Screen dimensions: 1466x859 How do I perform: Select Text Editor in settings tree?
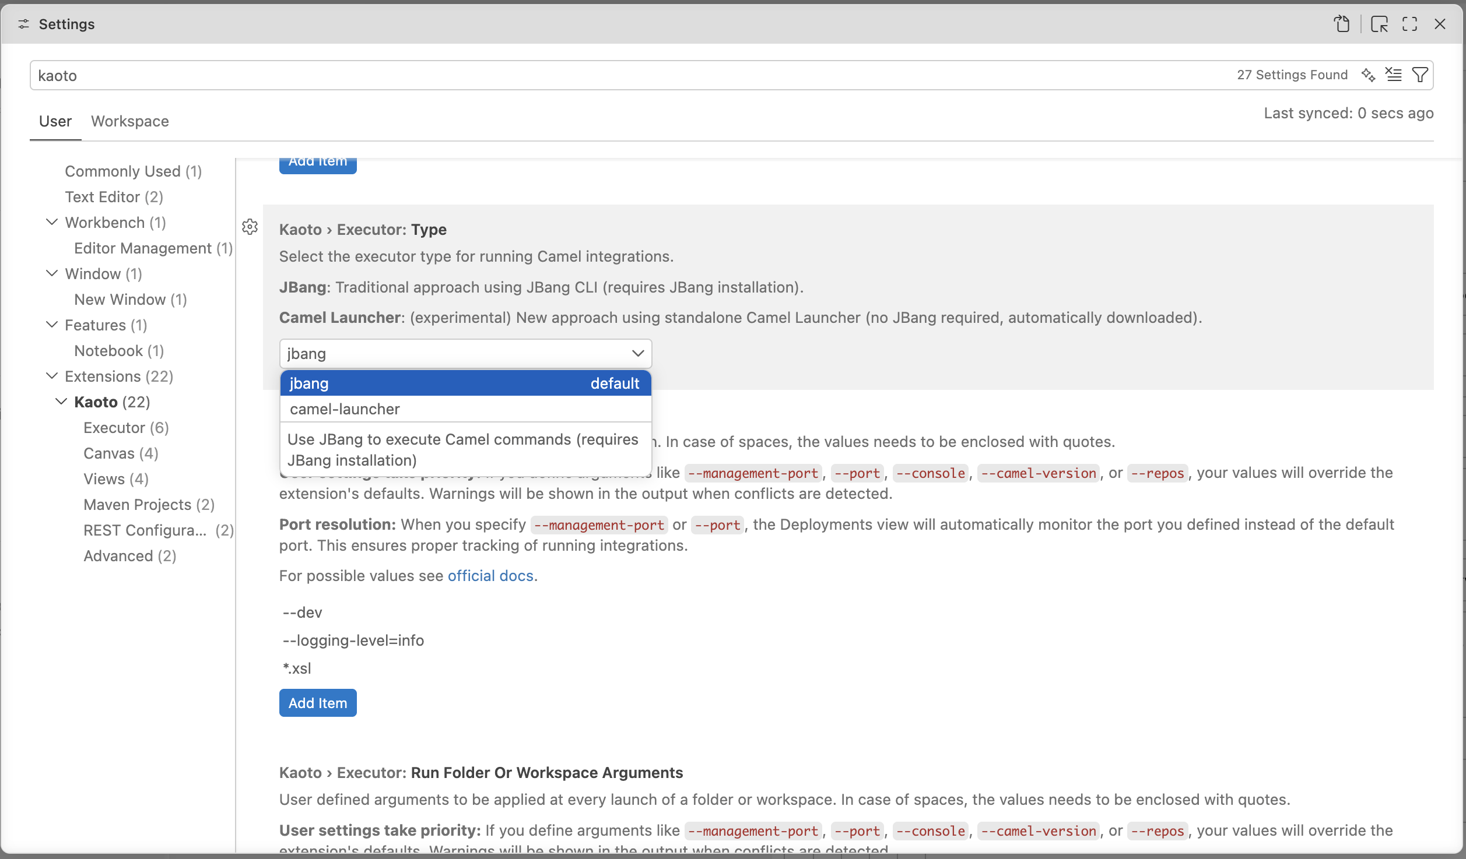114,197
